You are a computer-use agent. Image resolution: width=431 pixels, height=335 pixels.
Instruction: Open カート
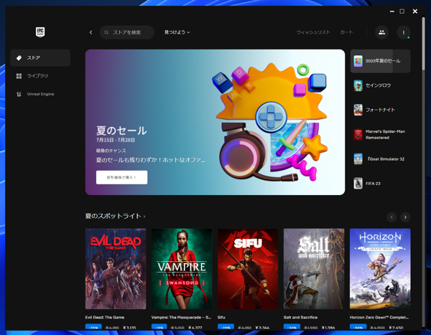(x=346, y=32)
